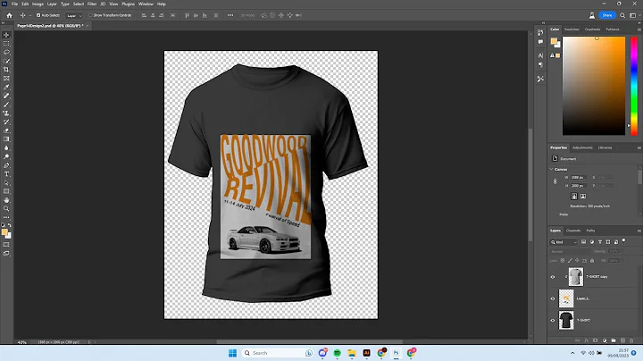This screenshot has height=361, width=643.
Task: Switch to the Channels tab
Action: 572,231
